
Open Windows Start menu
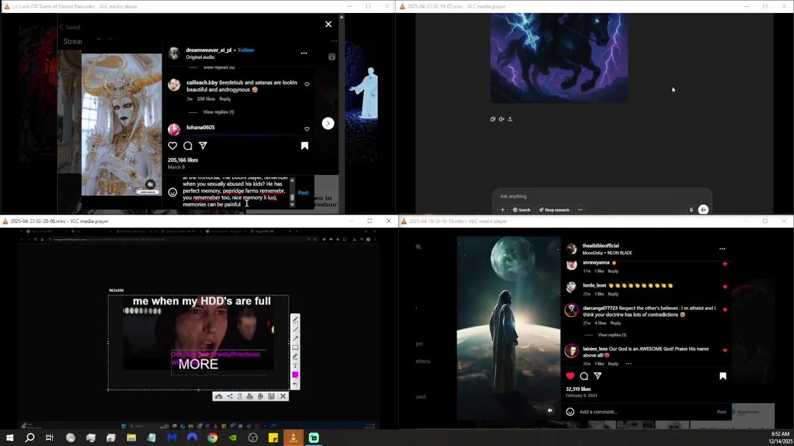tap(9, 438)
